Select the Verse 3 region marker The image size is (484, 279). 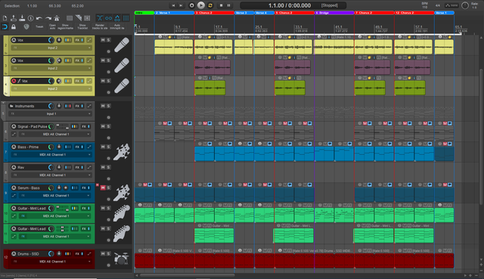point(244,13)
